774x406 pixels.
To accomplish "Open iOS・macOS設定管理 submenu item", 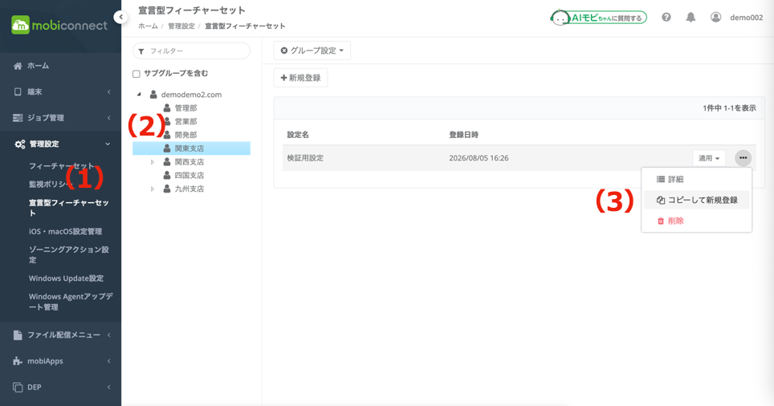I will (x=65, y=231).
